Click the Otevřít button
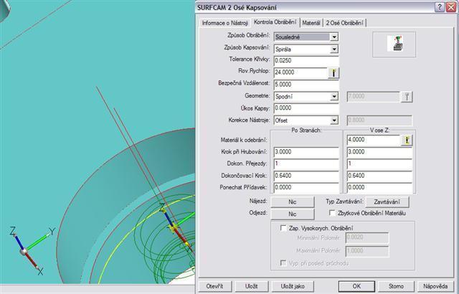459x294 pixels. pyautogui.click(x=215, y=286)
